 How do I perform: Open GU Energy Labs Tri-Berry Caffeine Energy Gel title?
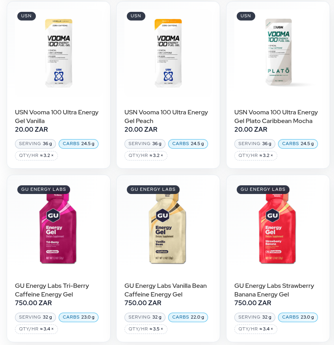[52, 290]
